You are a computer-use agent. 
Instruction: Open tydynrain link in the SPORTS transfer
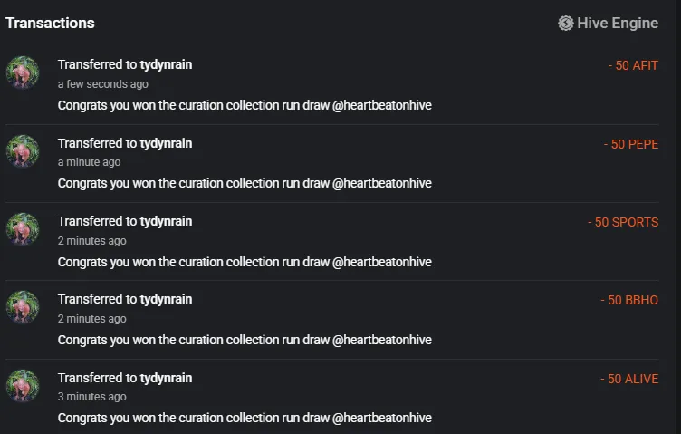tap(166, 222)
